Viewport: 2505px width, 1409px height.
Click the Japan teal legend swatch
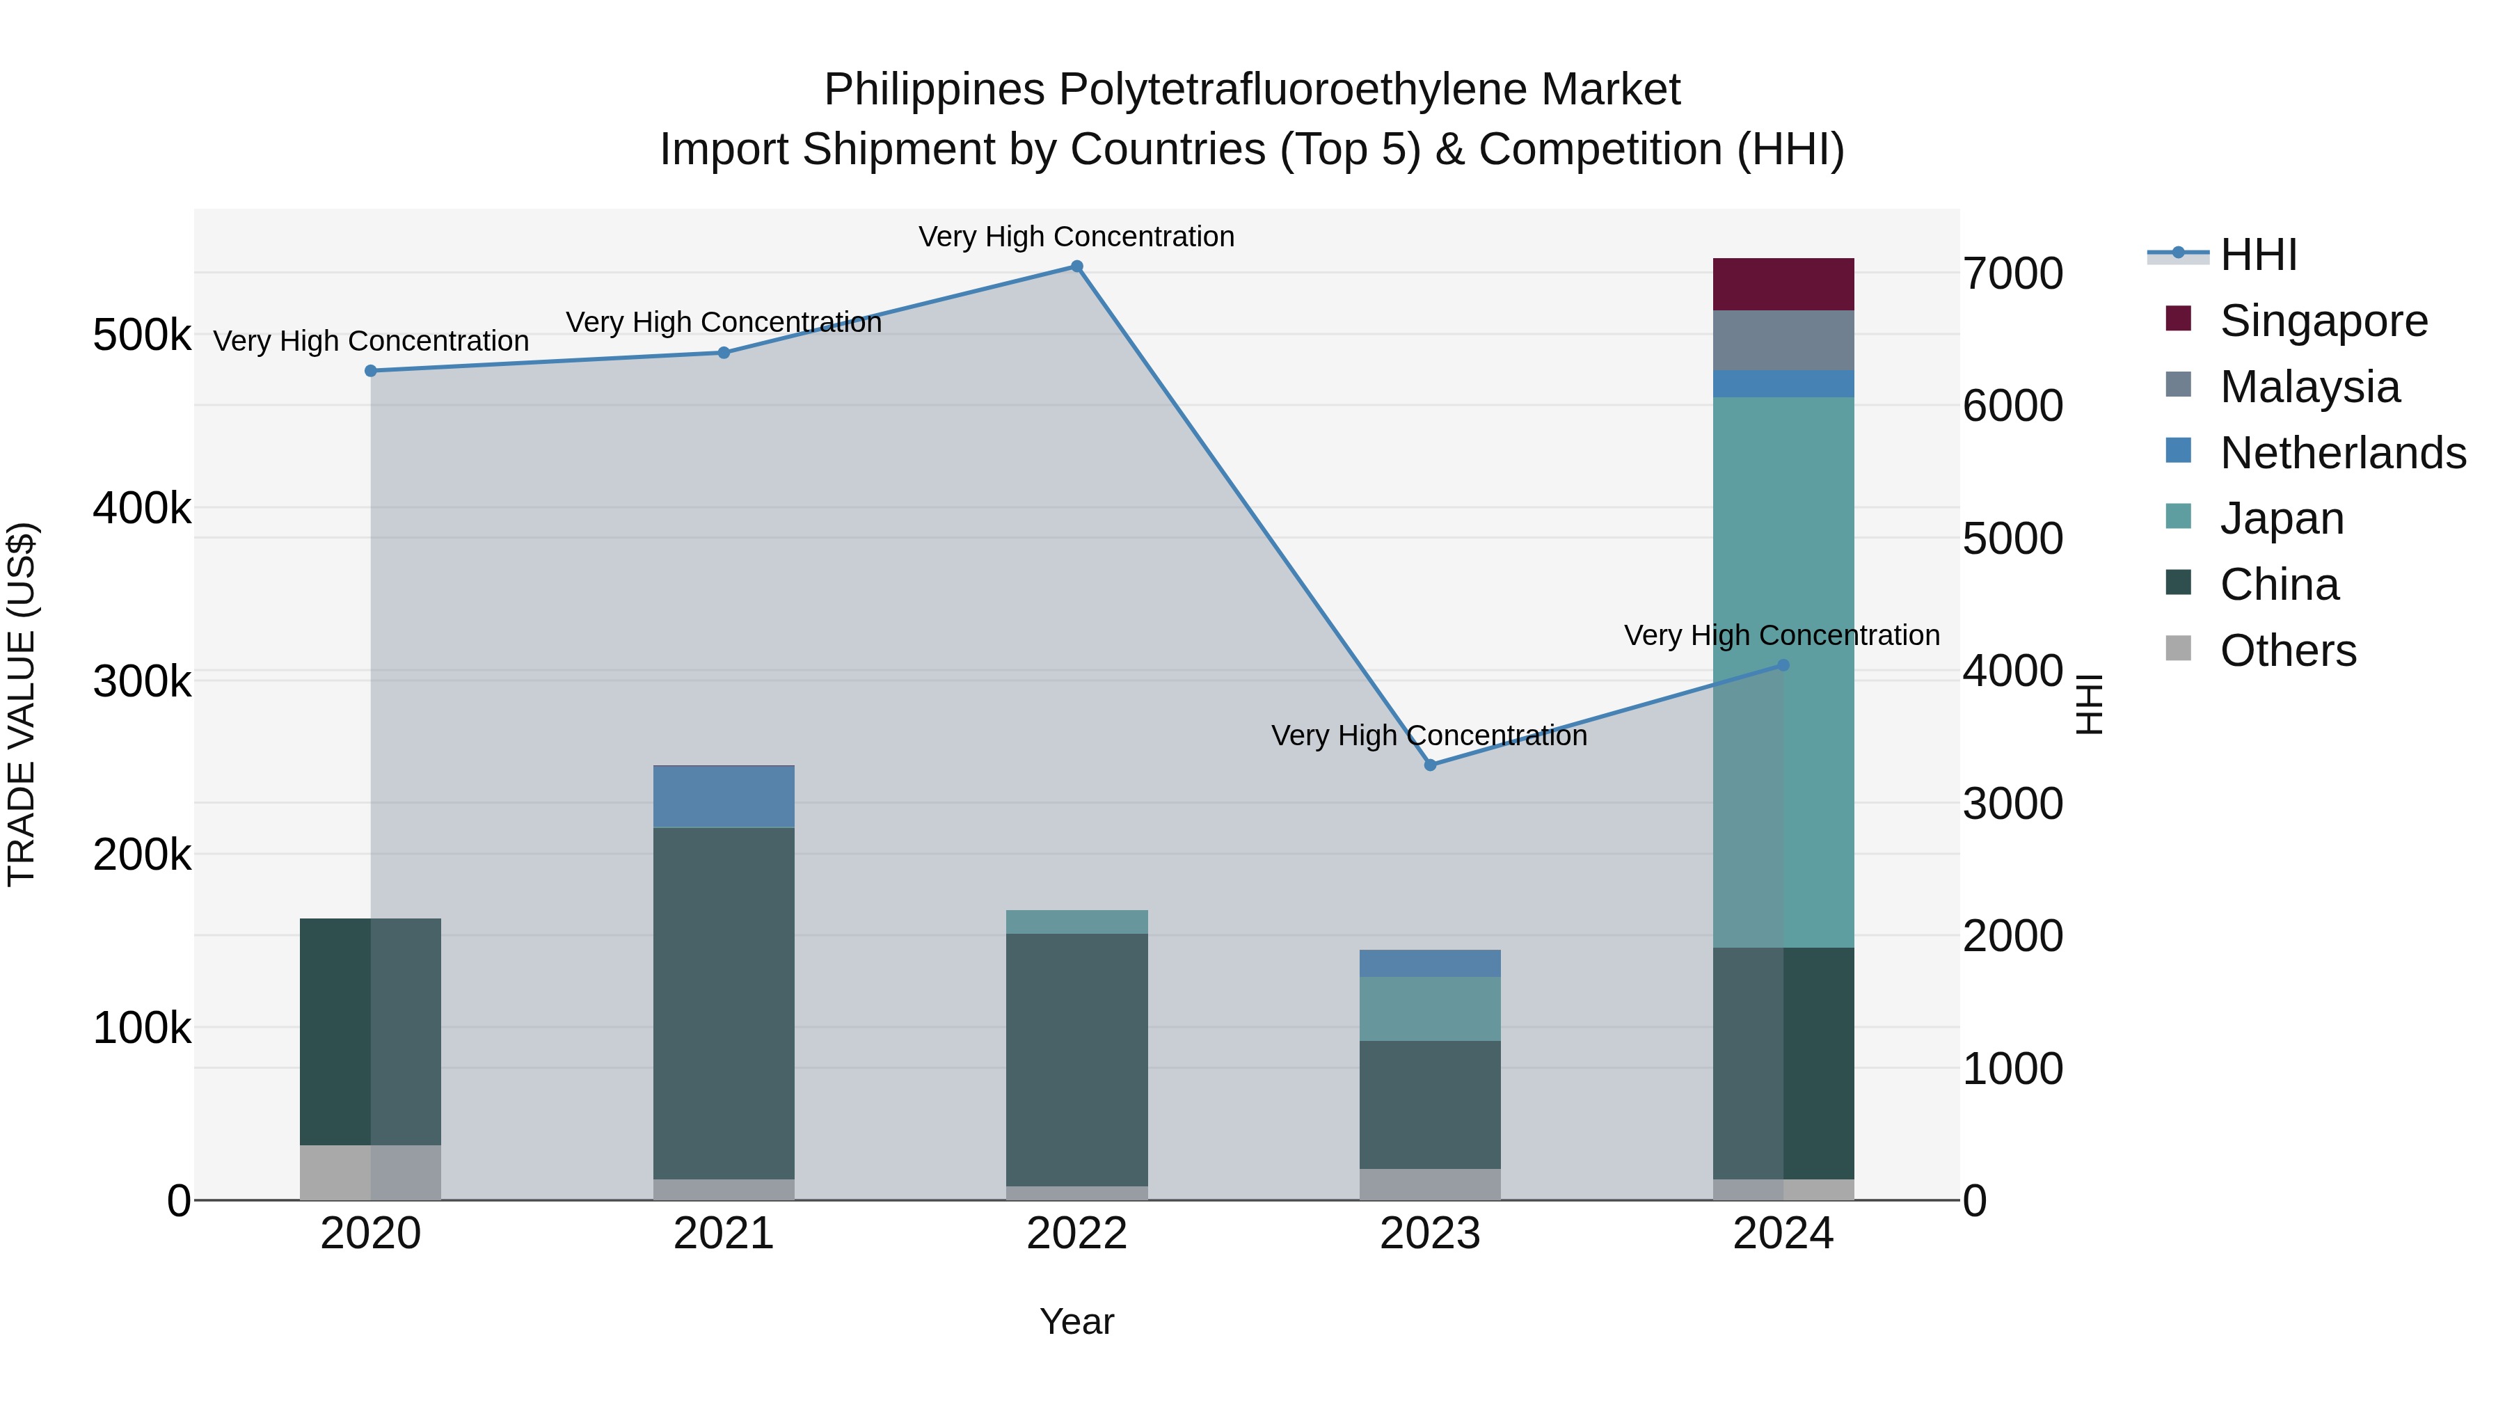2178,516
